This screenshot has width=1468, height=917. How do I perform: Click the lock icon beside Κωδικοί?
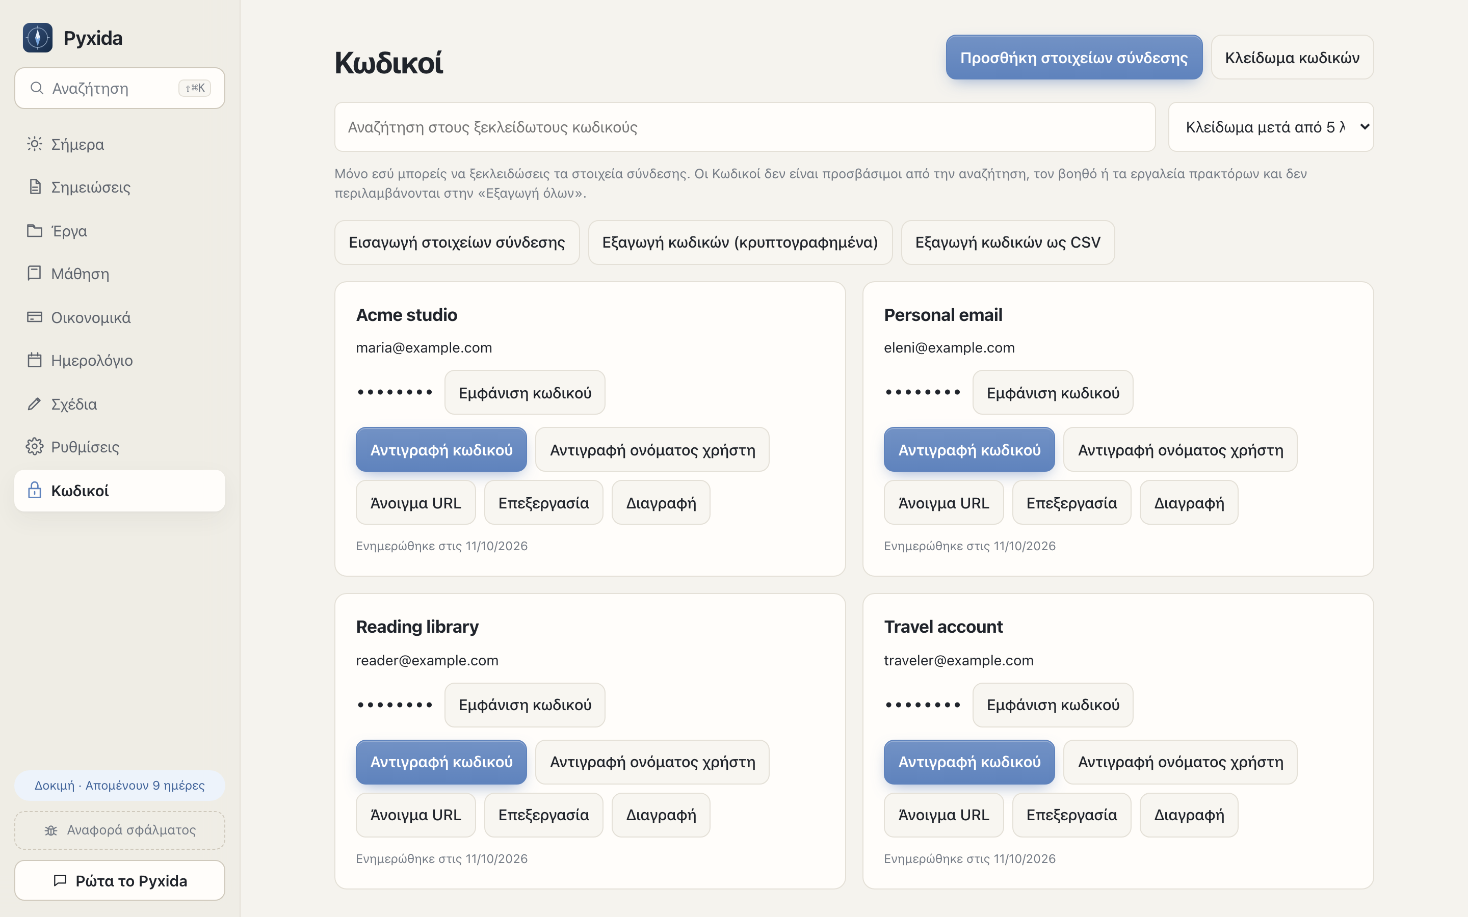pyautogui.click(x=35, y=490)
